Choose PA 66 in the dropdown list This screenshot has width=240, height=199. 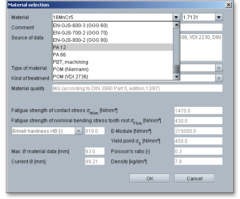(113, 54)
